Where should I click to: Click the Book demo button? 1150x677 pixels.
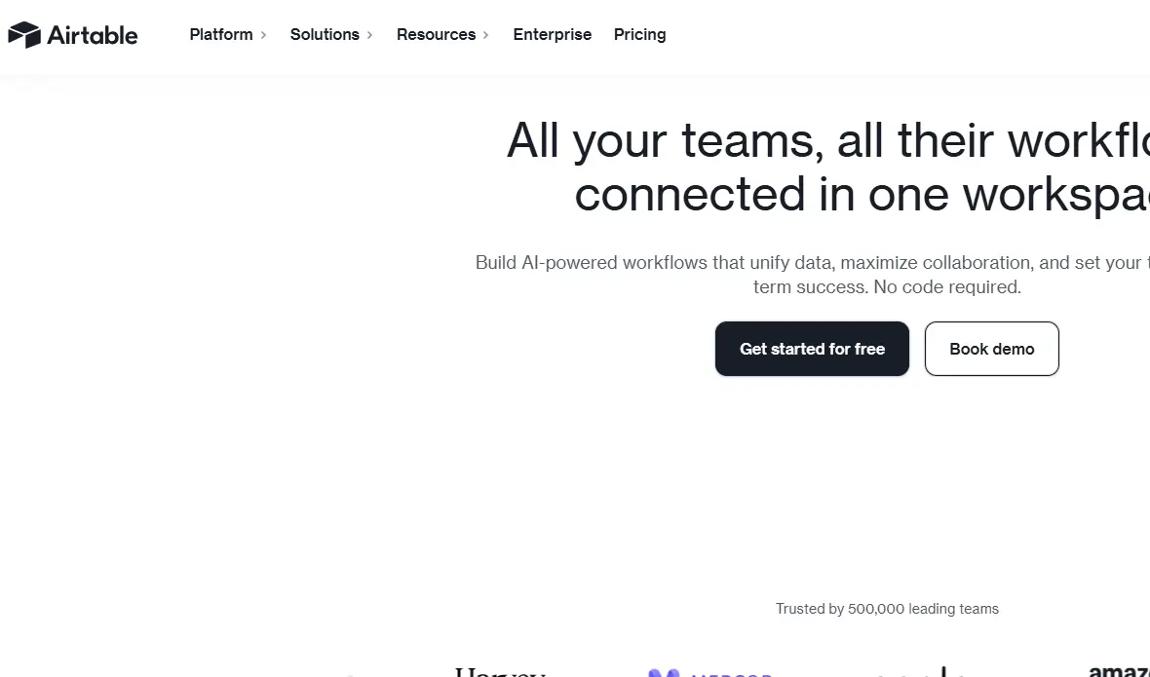tap(991, 349)
